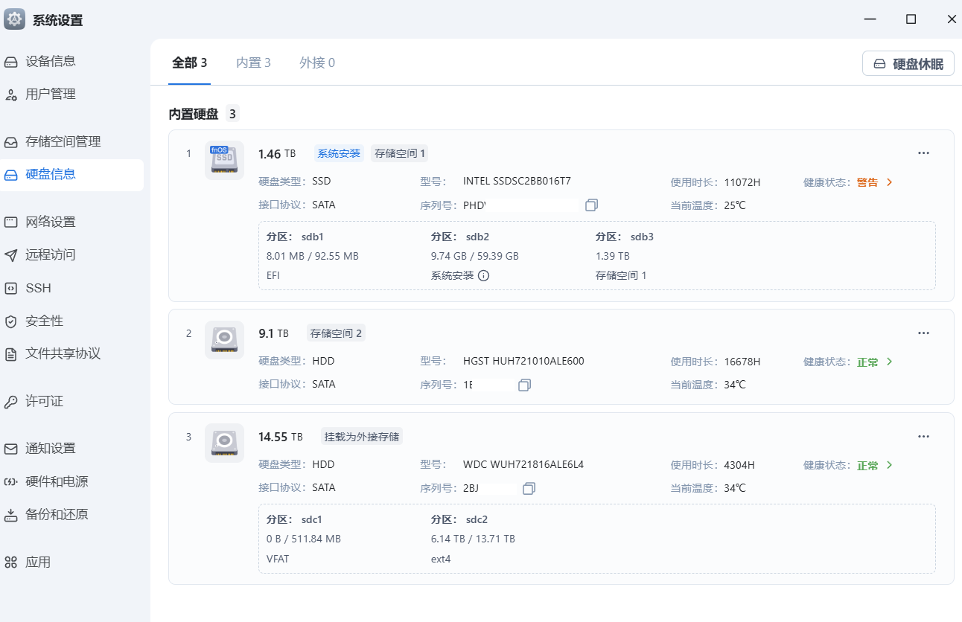This screenshot has width=962, height=622.
Task: Open 文件共享协议 settings
Action: (x=60, y=353)
